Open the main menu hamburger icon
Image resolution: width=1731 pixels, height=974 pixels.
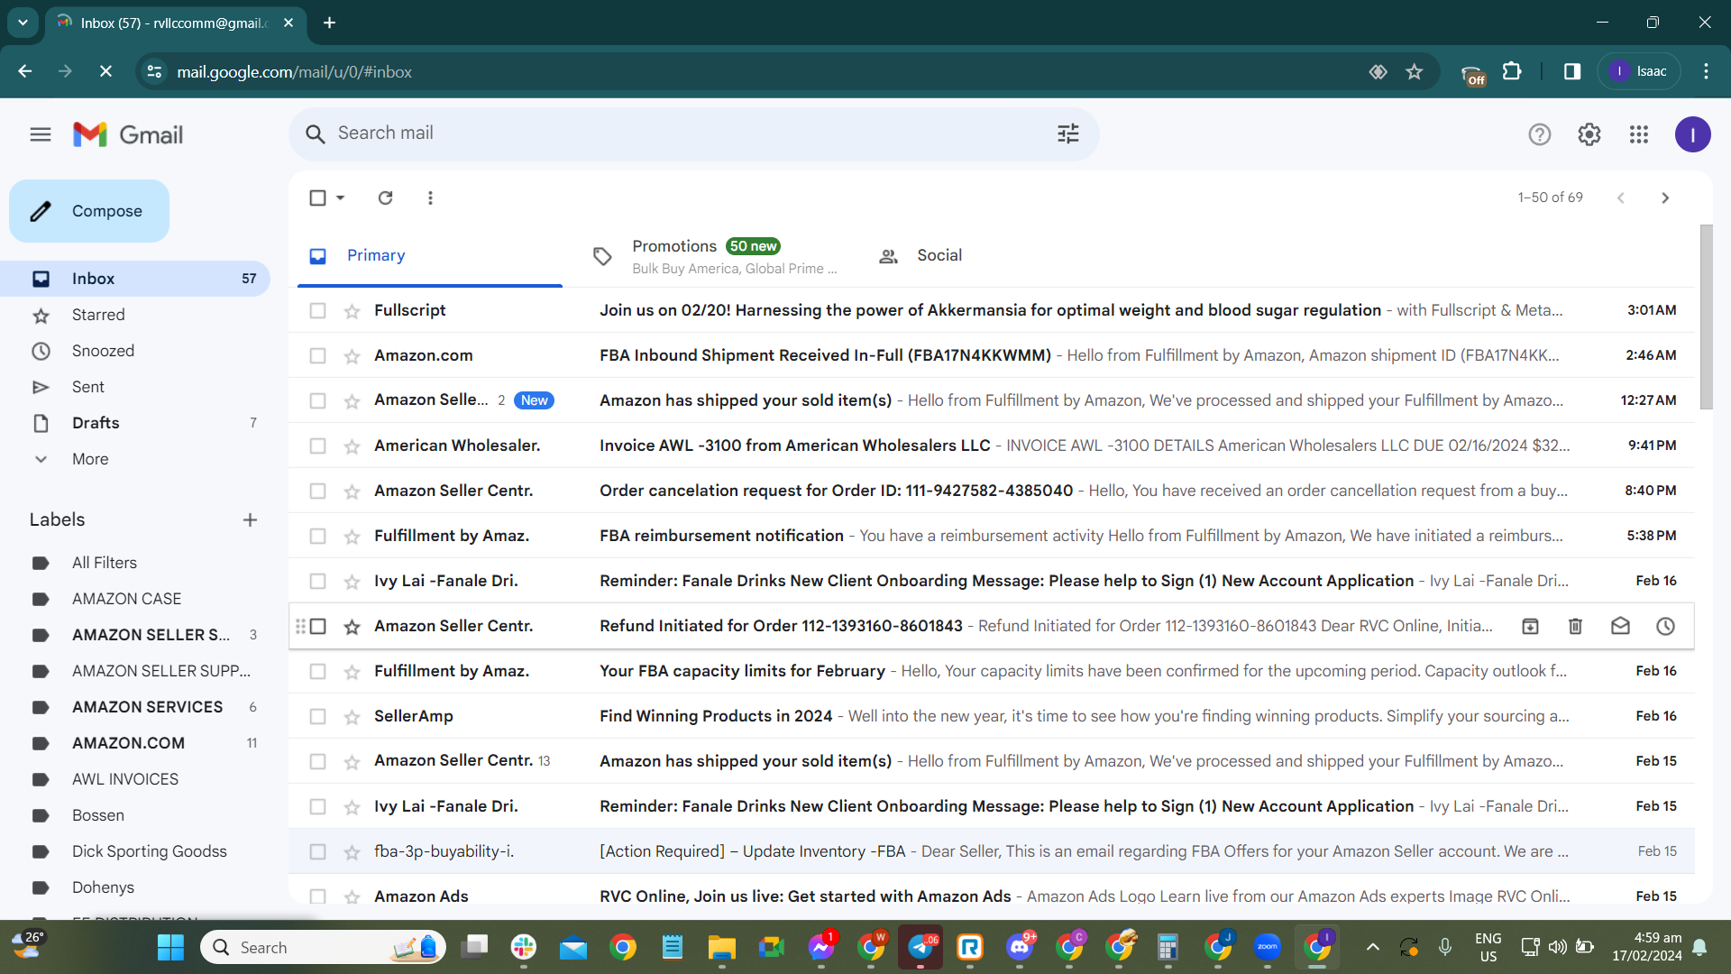coord(41,134)
